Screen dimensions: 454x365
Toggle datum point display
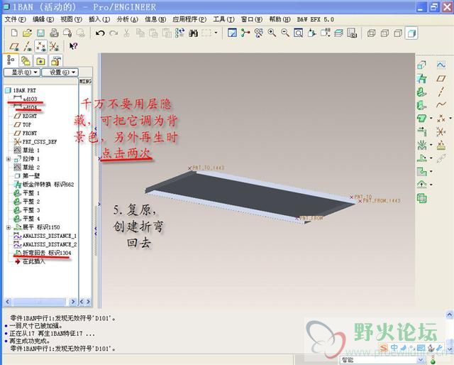pos(41,46)
